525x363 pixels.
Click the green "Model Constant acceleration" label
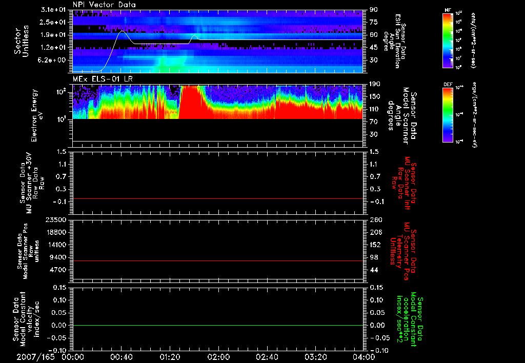[x=410, y=319]
